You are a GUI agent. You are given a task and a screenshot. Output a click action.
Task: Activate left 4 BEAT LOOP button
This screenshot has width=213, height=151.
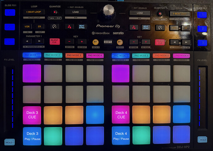34,12
